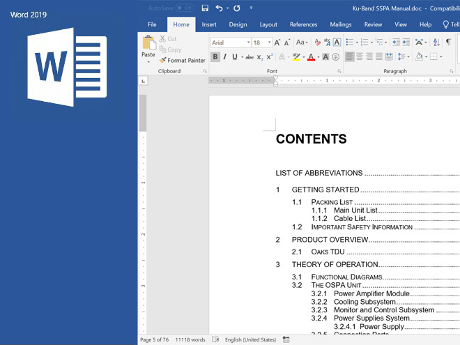Center align the paragraph
Screen dimensions: 460x345
click(x=360, y=57)
